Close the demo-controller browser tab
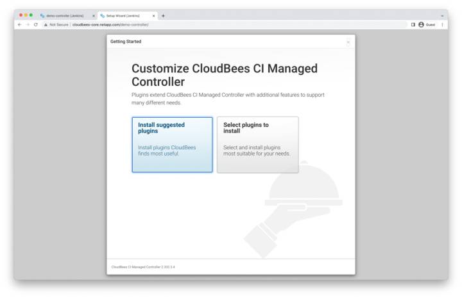Screen dimensions: 462x299 [94, 15]
